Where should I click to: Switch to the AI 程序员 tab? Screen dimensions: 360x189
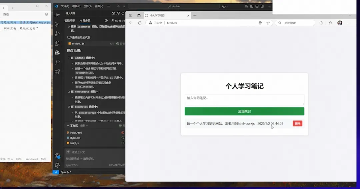point(85,21)
